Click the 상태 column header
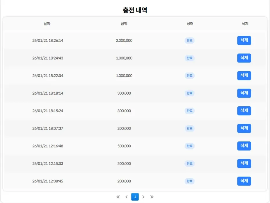Screen dimensions: 270x203 [x=190, y=24]
